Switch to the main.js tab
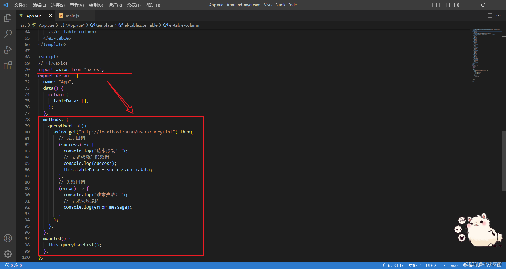 [x=72, y=16]
